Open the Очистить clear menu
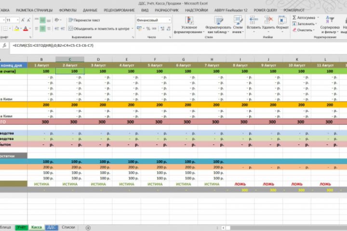The height and width of the screenshot is (231, 347). pyautogui.click(x=303, y=30)
